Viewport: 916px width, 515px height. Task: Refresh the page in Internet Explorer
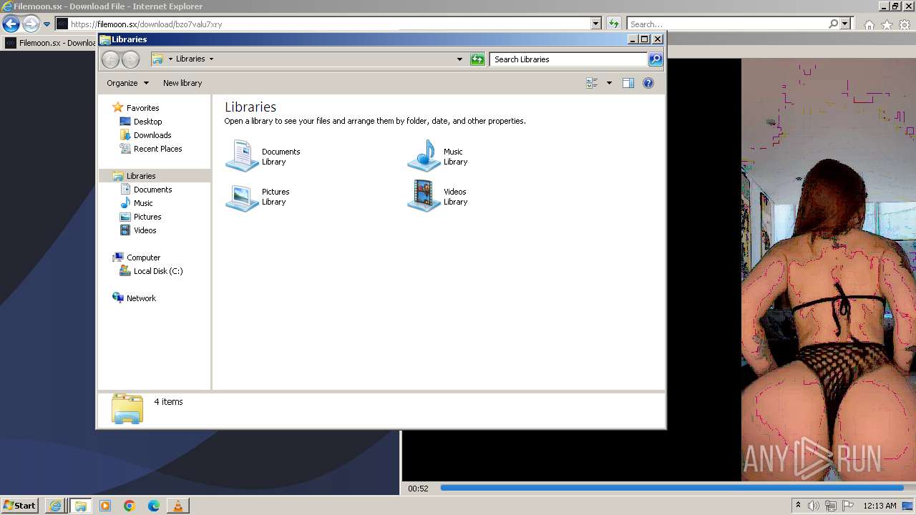coord(614,24)
